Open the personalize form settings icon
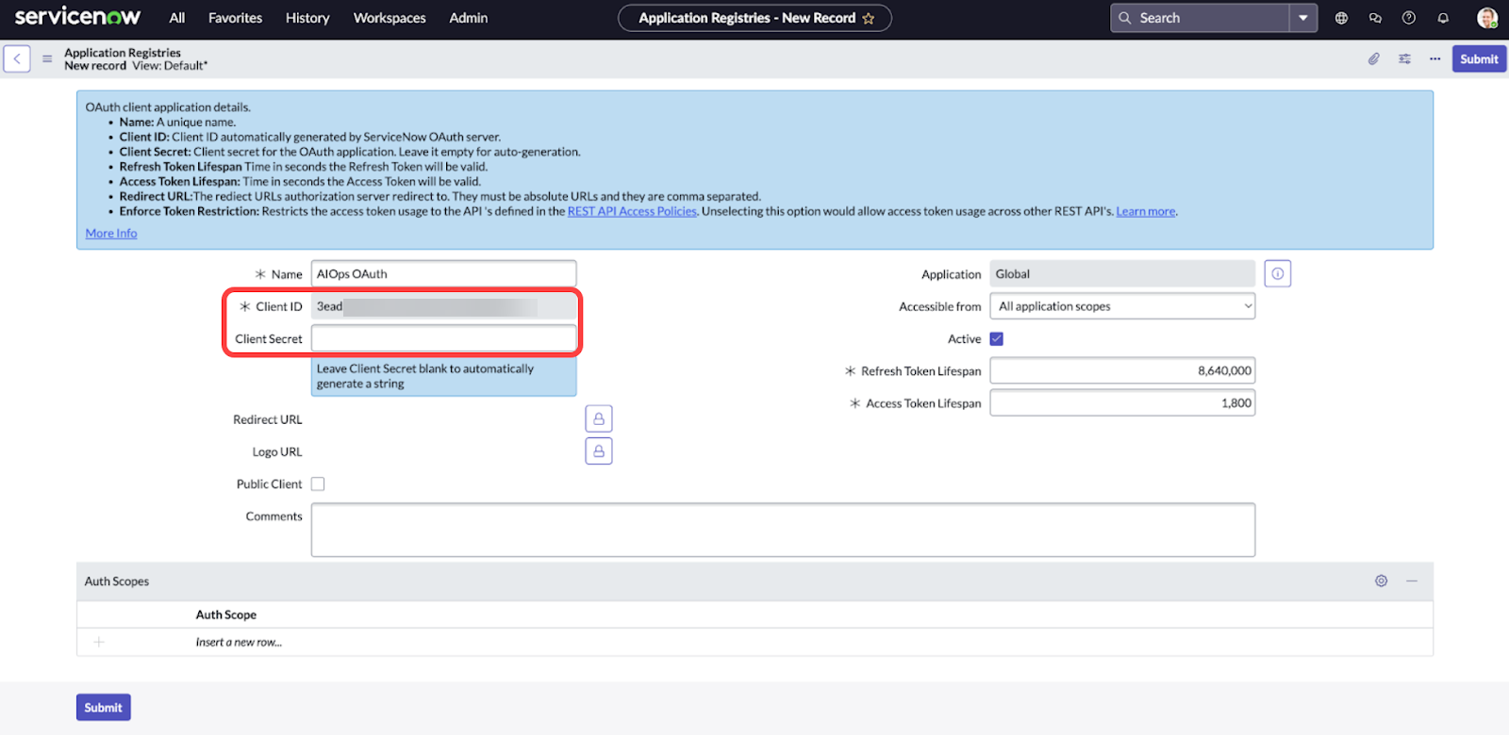This screenshot has height=735, width=1509. tap(1404, 58)
